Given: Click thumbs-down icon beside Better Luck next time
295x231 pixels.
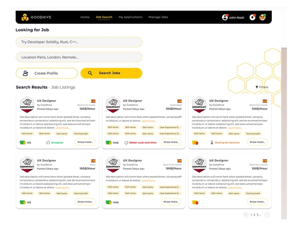Looking at the screenshot, I should [x=126, y=143].
